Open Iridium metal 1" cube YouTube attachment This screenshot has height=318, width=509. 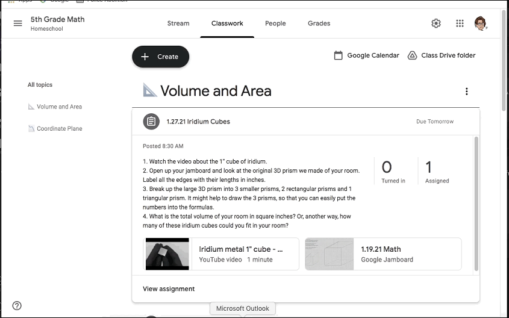point(221,254)
